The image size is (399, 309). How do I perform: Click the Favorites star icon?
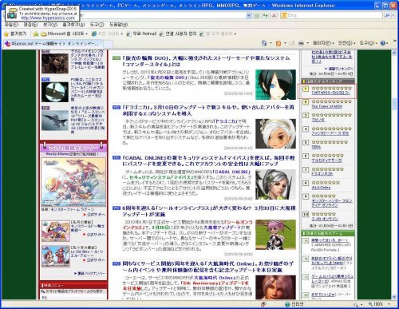coord(6,34)
